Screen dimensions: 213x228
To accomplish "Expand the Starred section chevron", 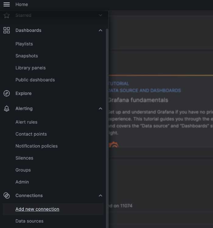I will tap(100, 15).
